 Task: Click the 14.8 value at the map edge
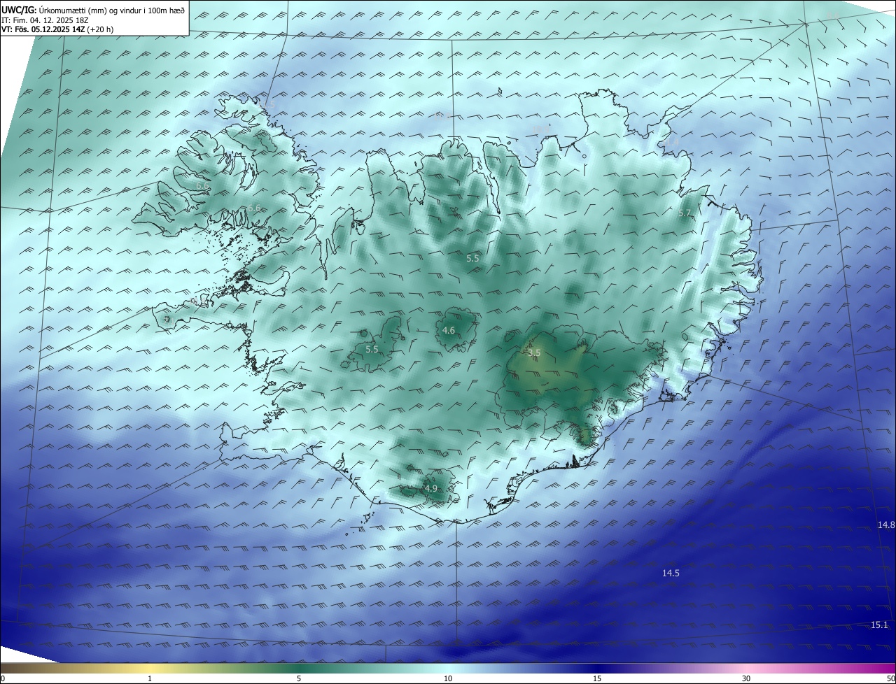pyautogui.click(x=886, y=525)
